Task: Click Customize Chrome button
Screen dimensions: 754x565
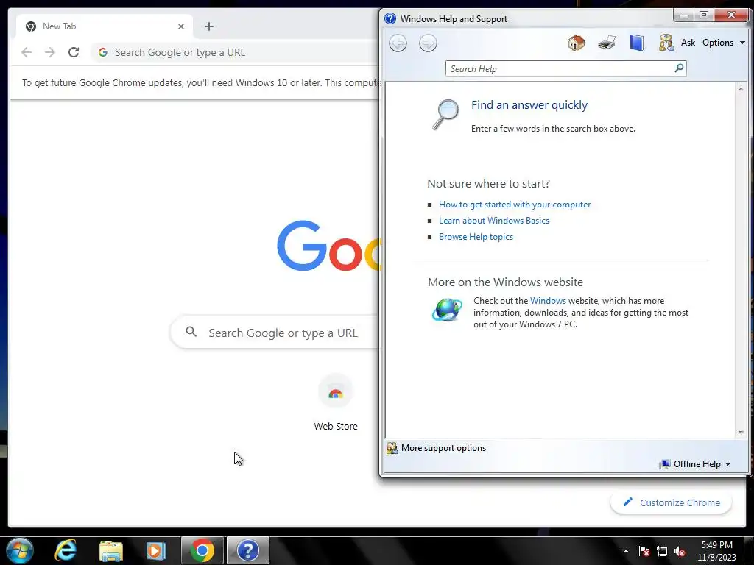Action: [x=672, y=502]
